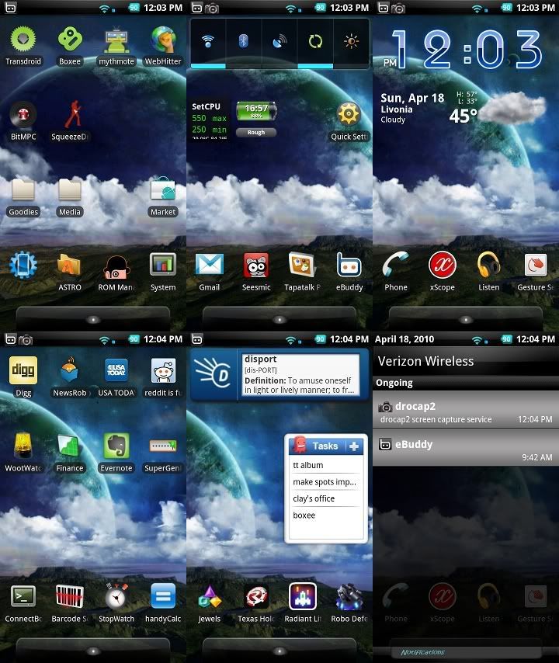Image resolution: width=559 pixels, height=663 pixels.
Task: Select the 'make spots imp...' task
Action: pos(325,482)
